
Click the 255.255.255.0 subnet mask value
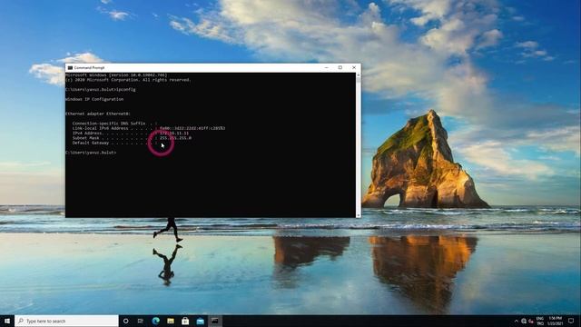175,138
